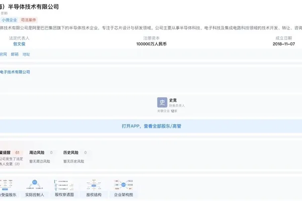
Task: Open the 股权穿透图 diagram thumbnail
Action: 64,185
